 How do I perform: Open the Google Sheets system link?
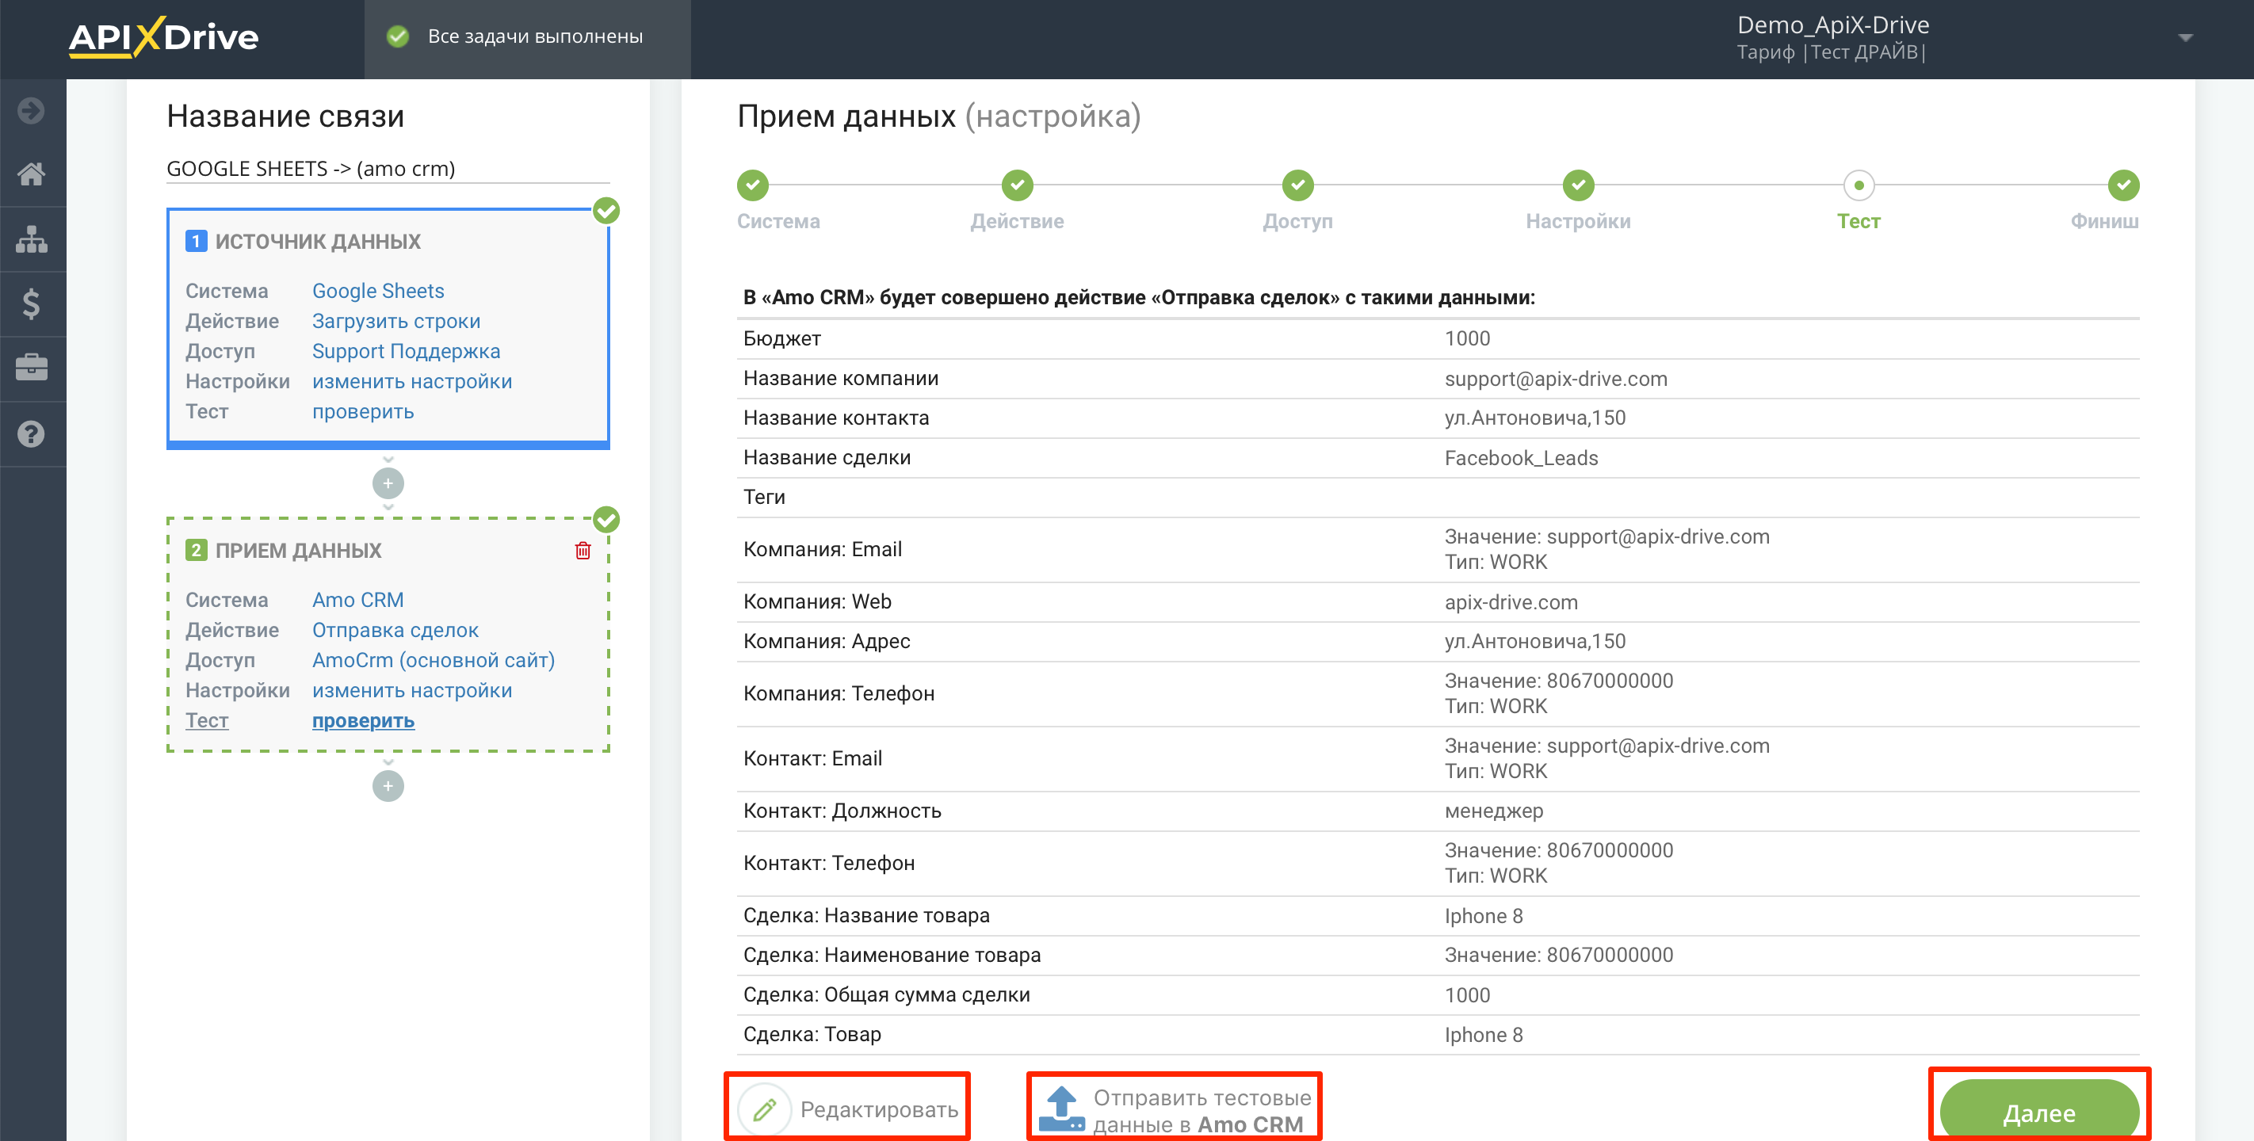[378, 291]
